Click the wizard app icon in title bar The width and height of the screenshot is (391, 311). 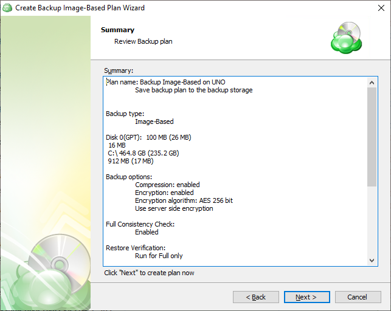7,8
